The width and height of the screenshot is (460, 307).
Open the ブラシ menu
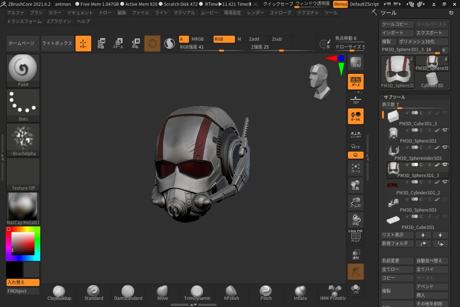36,13
